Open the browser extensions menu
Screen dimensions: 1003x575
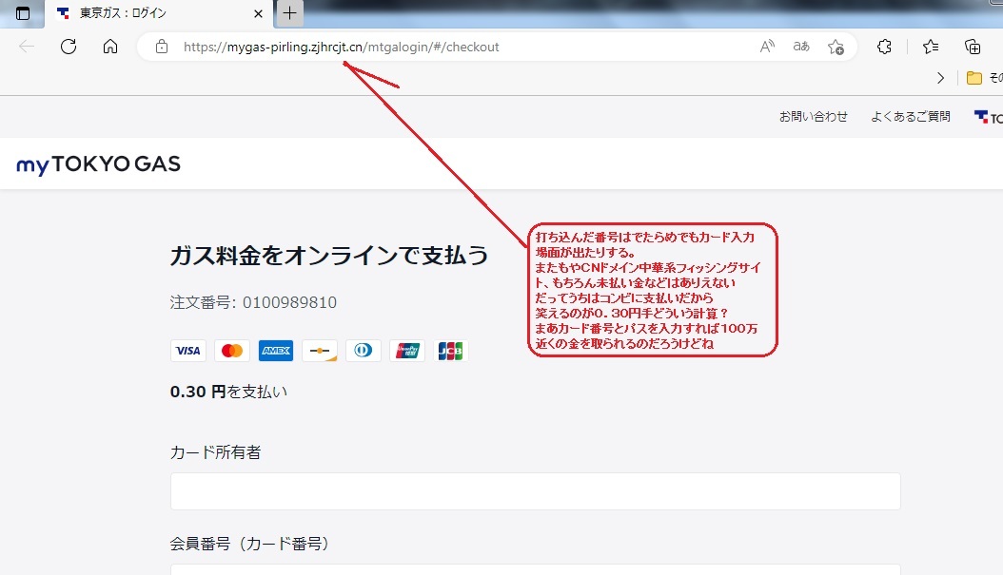[x=884, y=47]
